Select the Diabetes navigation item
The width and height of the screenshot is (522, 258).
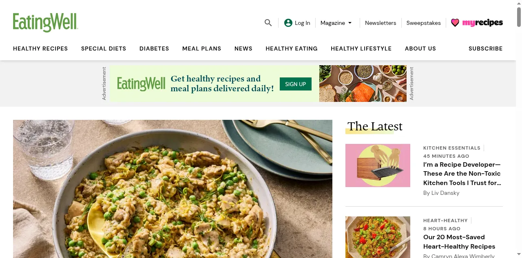point(154,49)
